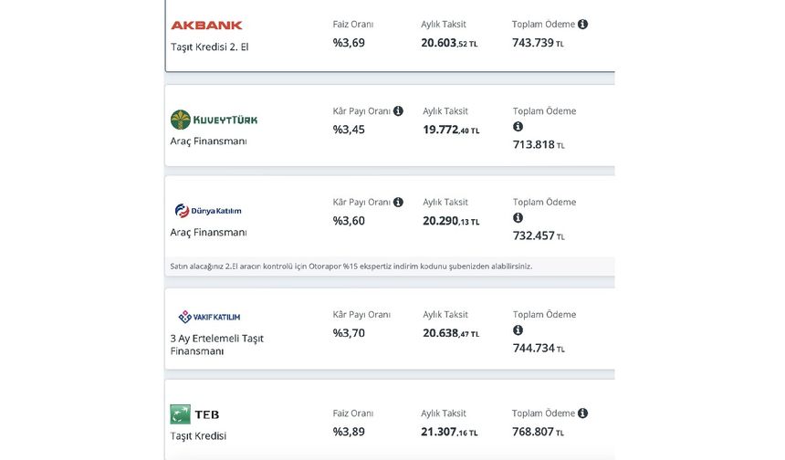Select Dünya Katılım Araç Finansmanı label
The width and height of the screenshot is (785, 460).
208,232
